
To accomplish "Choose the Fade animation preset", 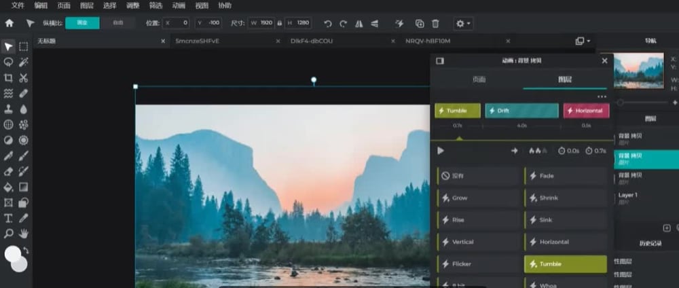I will point(566,176).
